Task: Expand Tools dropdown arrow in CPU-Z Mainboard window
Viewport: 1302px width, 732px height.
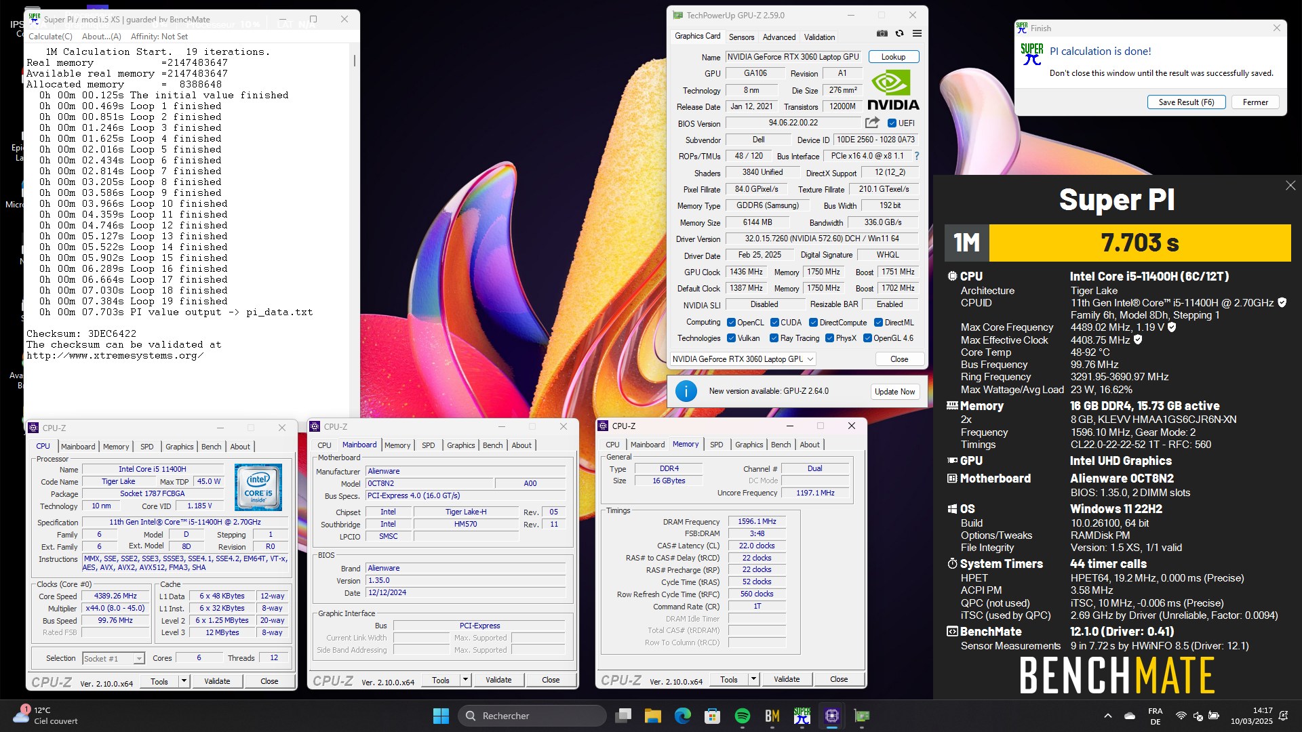Action: tap(465, 680)
